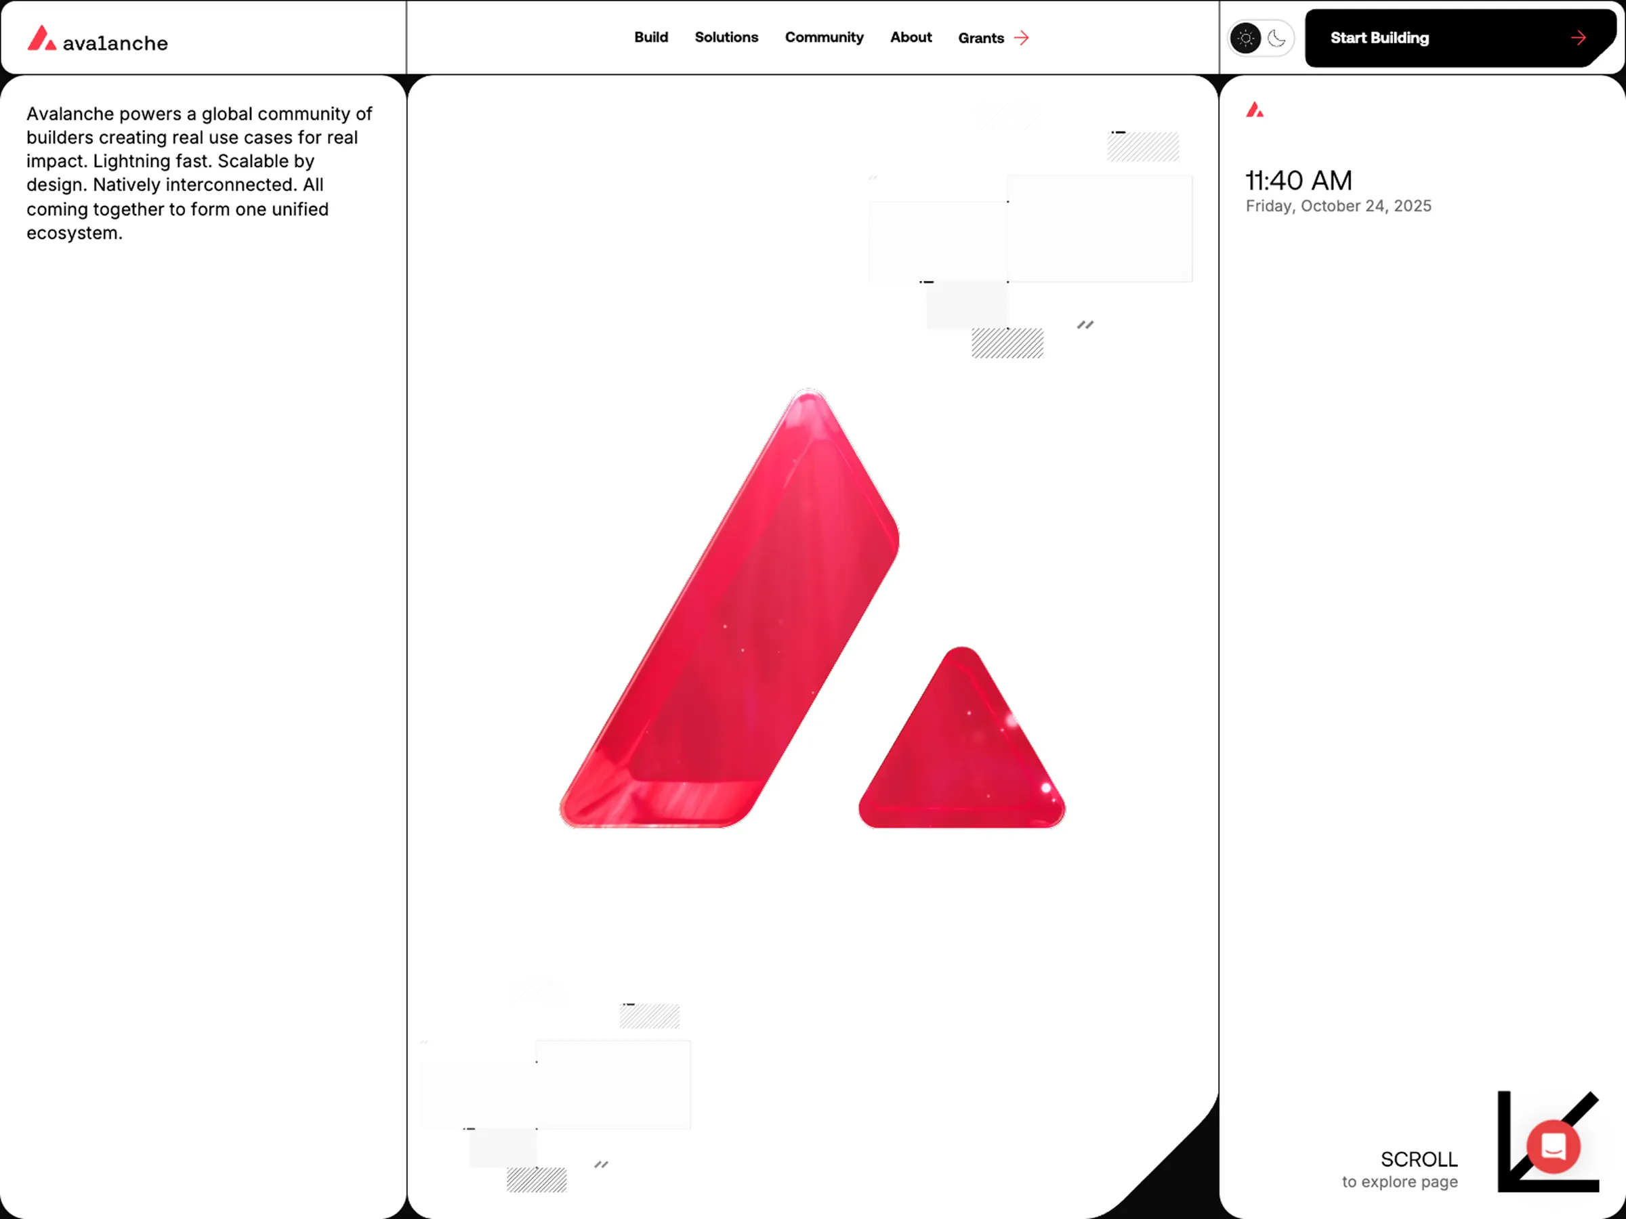The image size is (1626, 1219).
Task: Open the Community menu
Action: 824,37
